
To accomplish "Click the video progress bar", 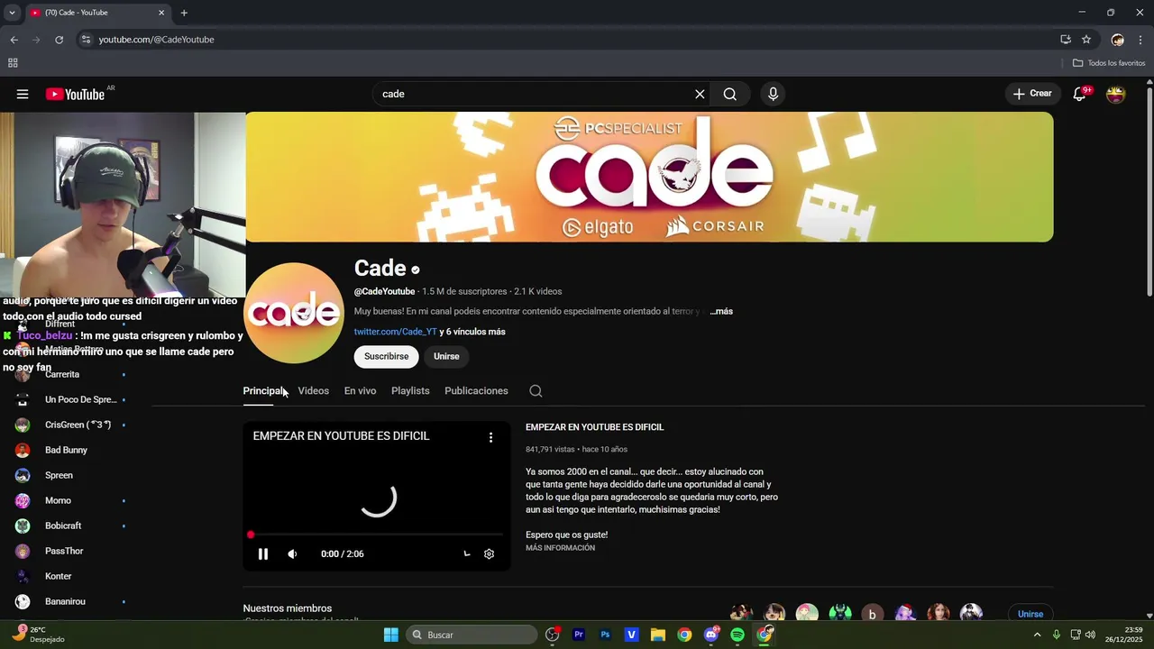I will [377, 535].
